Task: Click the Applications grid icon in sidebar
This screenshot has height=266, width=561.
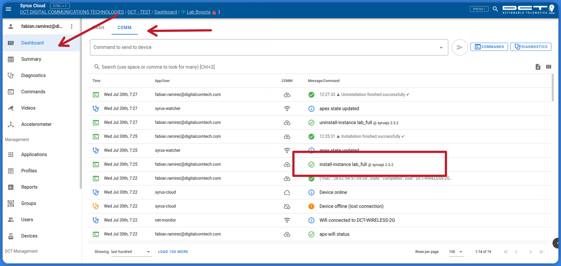Action: click(11, 155)
